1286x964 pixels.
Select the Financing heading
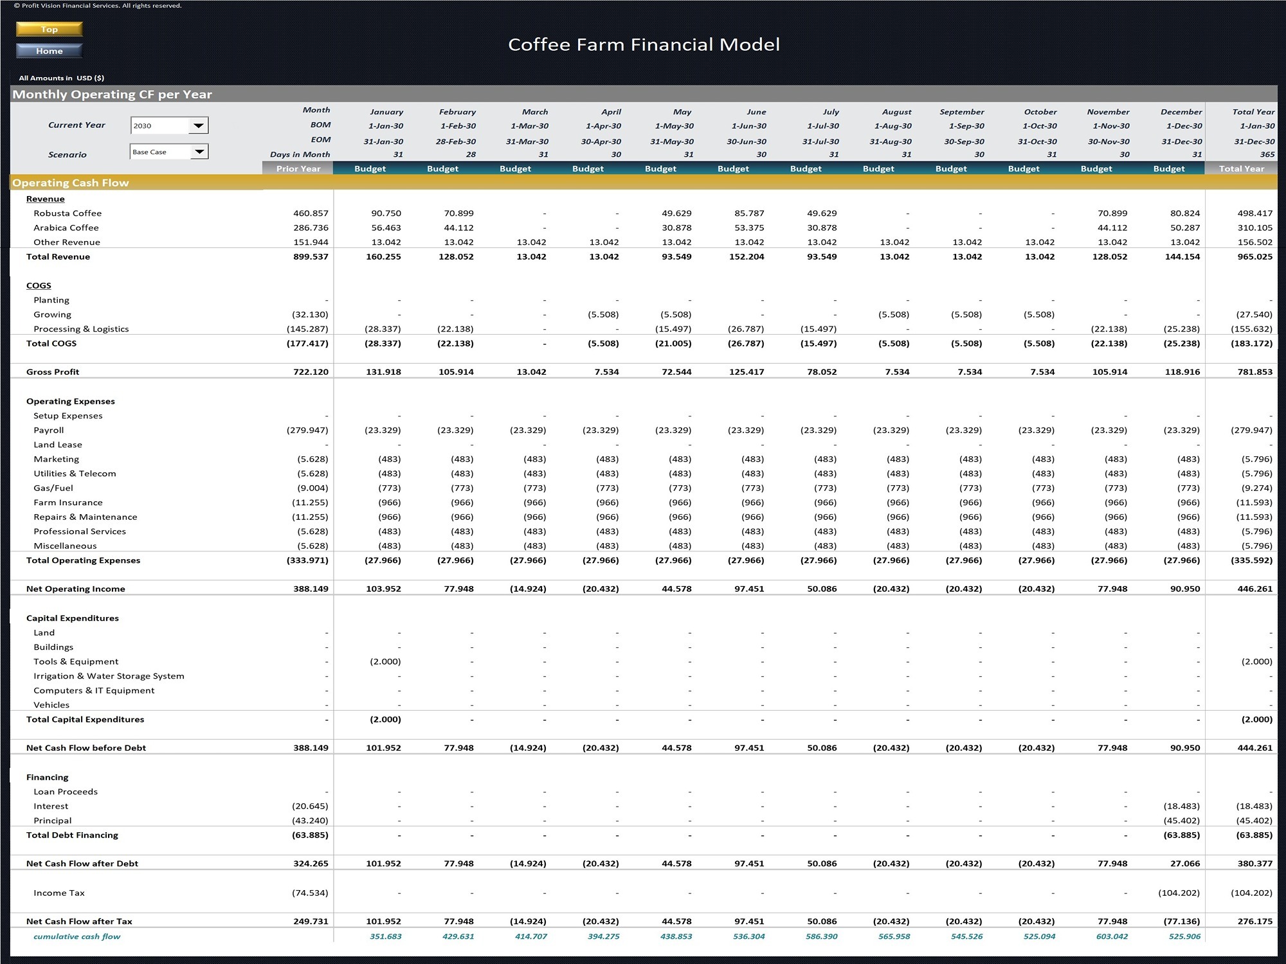(x=48, y=777)
